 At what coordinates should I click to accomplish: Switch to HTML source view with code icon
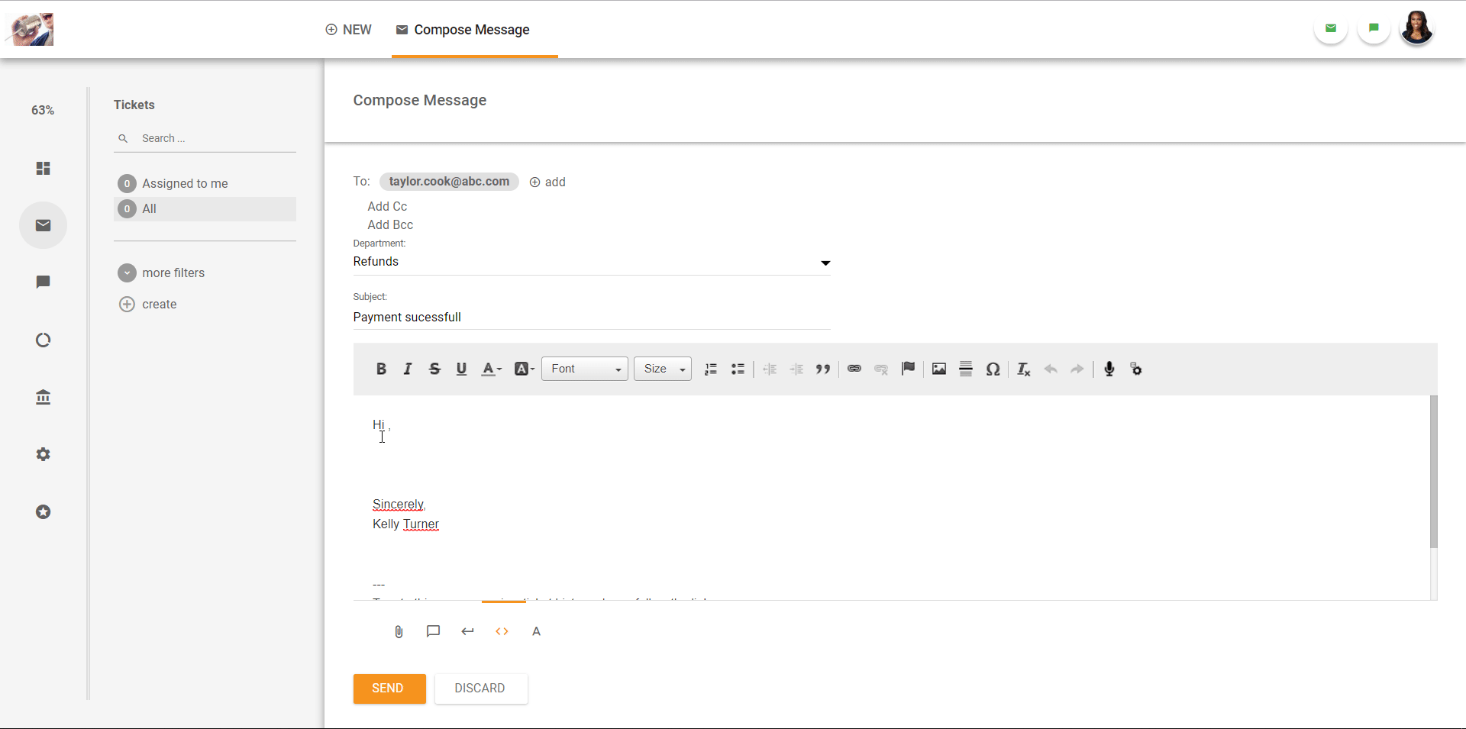click(502, 631)
